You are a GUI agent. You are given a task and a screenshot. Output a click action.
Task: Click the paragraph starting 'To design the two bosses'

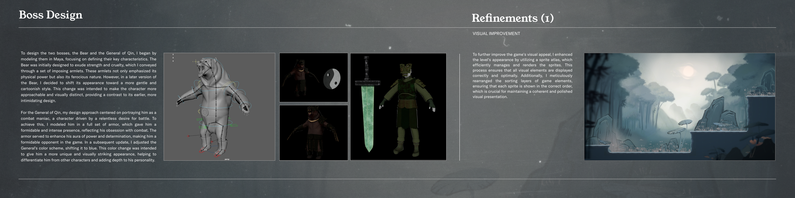tap(88, 77)
